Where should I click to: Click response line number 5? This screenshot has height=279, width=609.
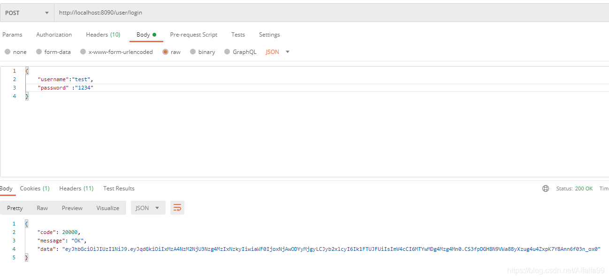point(14,257)
